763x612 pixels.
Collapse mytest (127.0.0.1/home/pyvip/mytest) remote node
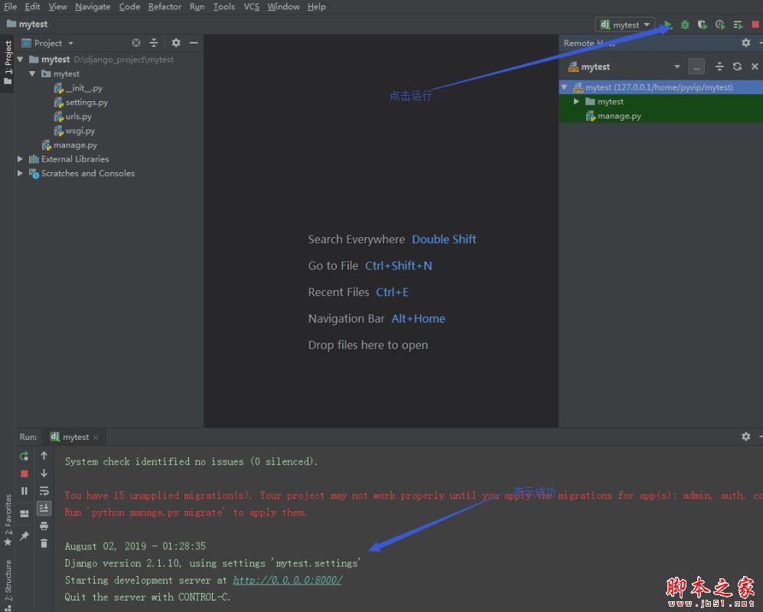coord(565,87)
